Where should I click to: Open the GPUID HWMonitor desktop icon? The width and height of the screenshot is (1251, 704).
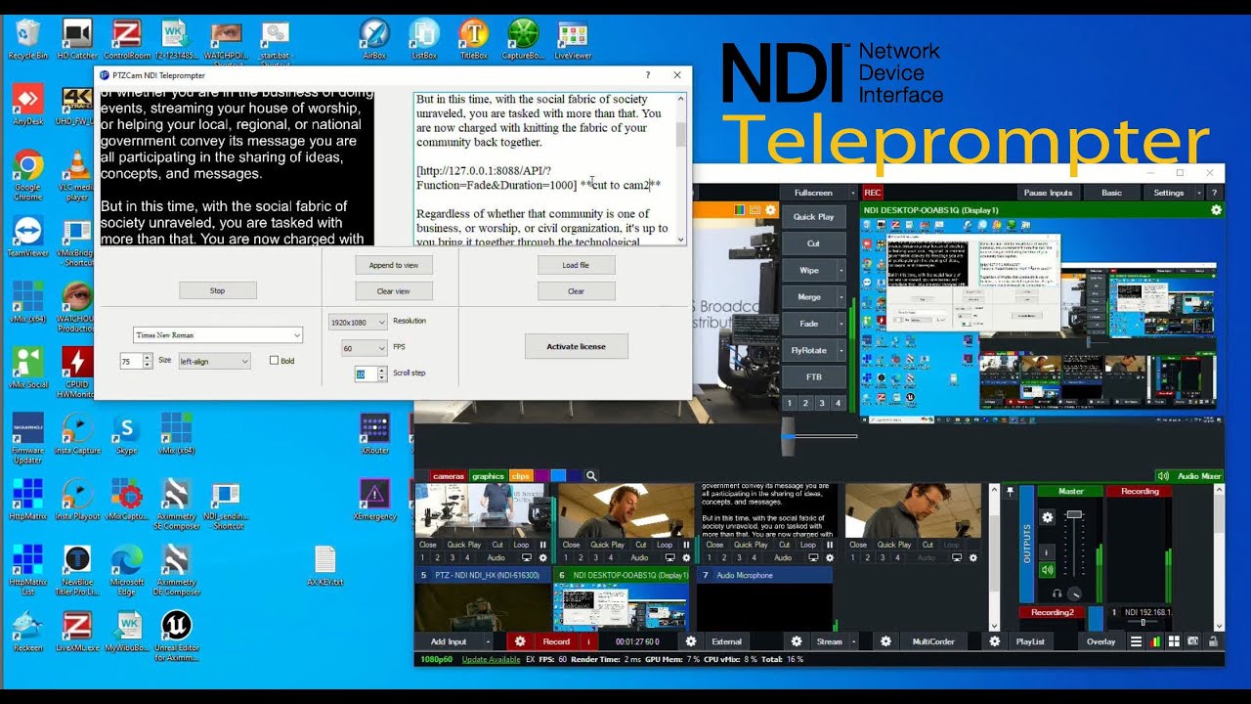[77, 373]
